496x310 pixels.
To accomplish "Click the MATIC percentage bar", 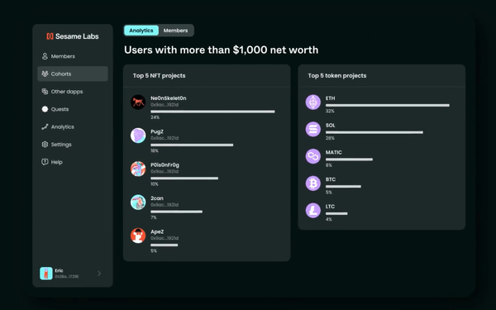I will (x=349, y=160).
